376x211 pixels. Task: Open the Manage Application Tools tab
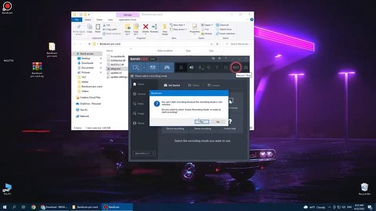pos(127,19)
